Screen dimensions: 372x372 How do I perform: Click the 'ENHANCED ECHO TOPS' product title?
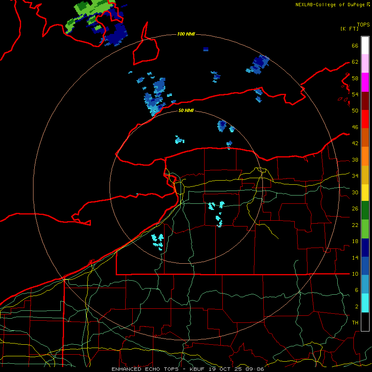click(147, 369)
